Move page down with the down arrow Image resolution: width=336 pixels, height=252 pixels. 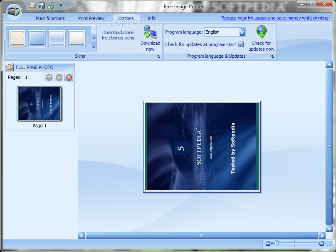[x=59, y=77]
